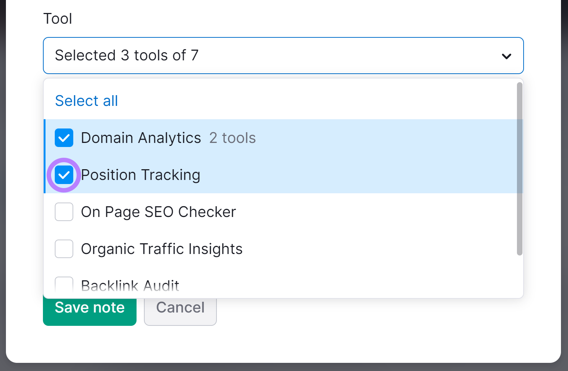Toggle the highlighted Position Tracking checkbox
Screen dimensions: 568x371
pyautogui.click(x=64, y=175)
